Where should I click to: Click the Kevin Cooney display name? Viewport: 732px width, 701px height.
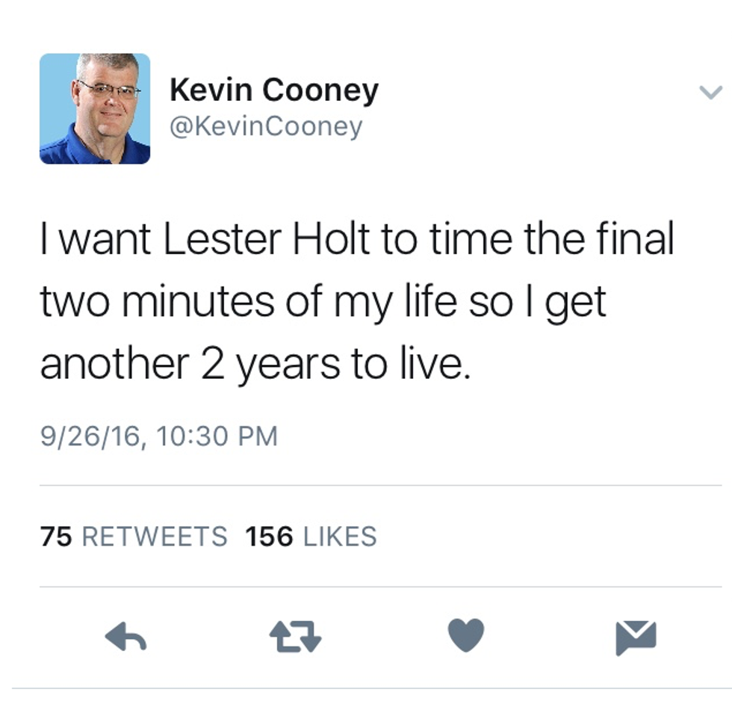point(274,91)
